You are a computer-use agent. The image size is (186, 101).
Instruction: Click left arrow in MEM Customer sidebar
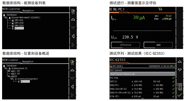[x=73, y=36]
